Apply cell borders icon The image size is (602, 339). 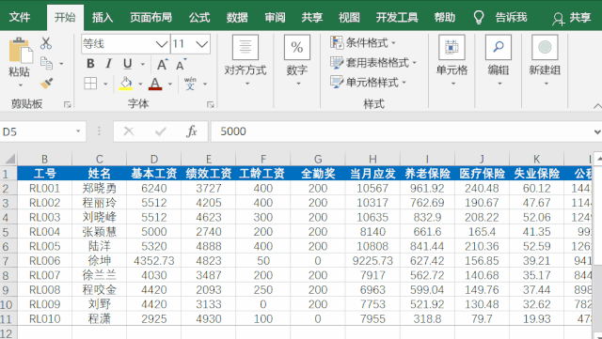pyautogui.click(x=90, y=84)
